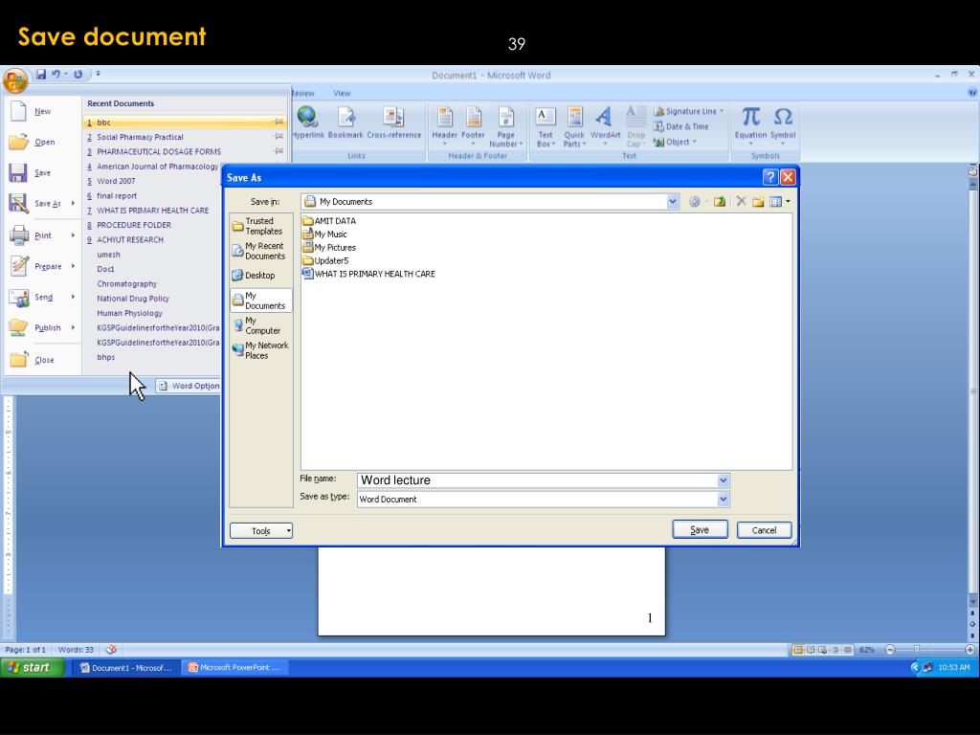The height and width of the screenshot is (735, 980).
Task: Choose New from the Office menu
Action: [42, 111]
